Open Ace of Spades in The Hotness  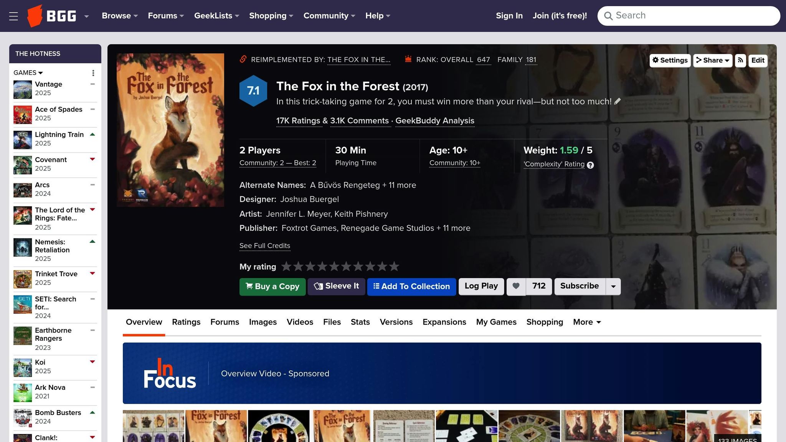[x=58, y=109]
